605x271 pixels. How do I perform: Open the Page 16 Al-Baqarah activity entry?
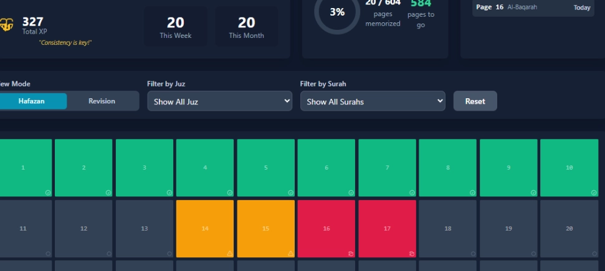point(533,7)
